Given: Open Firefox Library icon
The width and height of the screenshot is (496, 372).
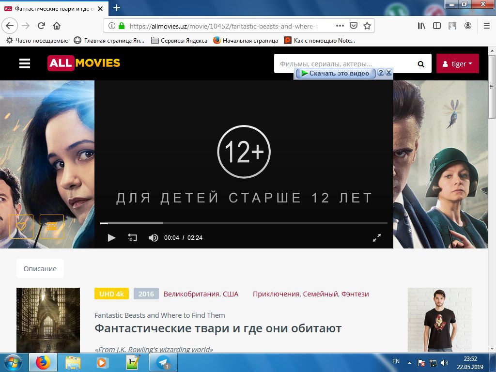Looking at the screenshot, I should (x=421, y=26).
